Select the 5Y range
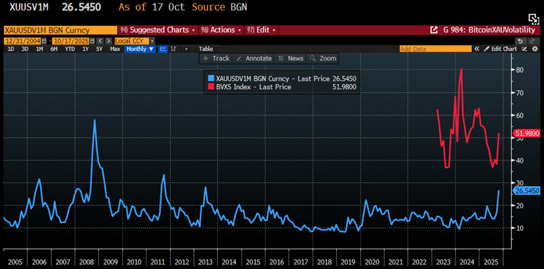 [99, 49]
